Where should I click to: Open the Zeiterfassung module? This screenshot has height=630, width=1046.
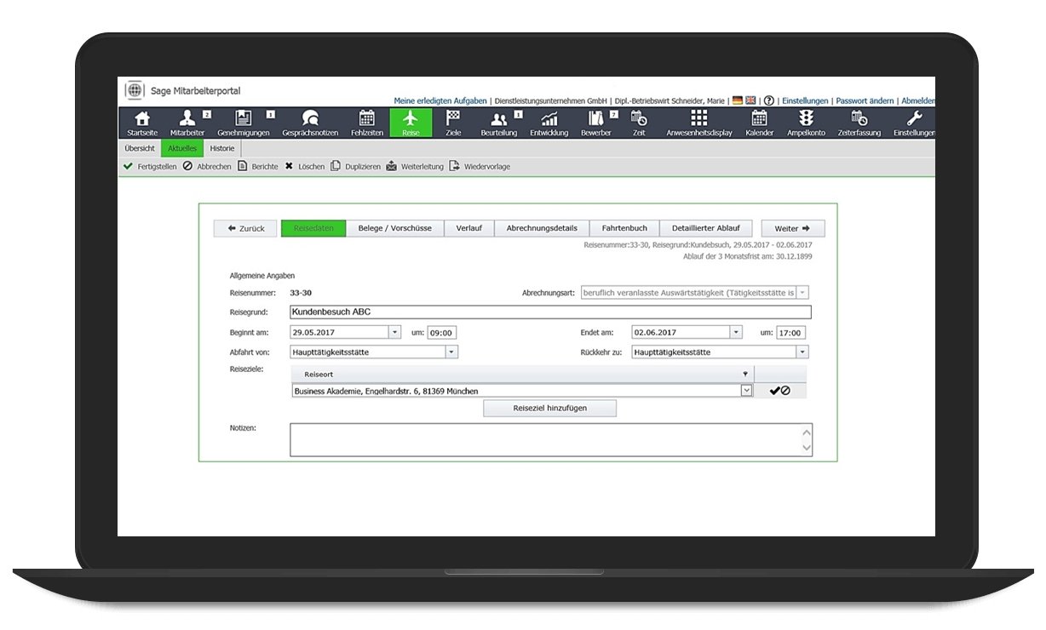tap(859, 123)
